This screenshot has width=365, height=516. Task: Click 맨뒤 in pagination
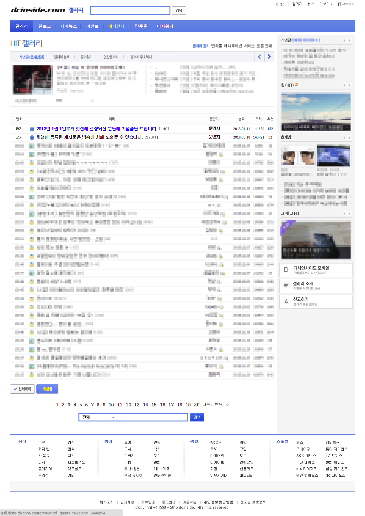click(x=218, y=405)
